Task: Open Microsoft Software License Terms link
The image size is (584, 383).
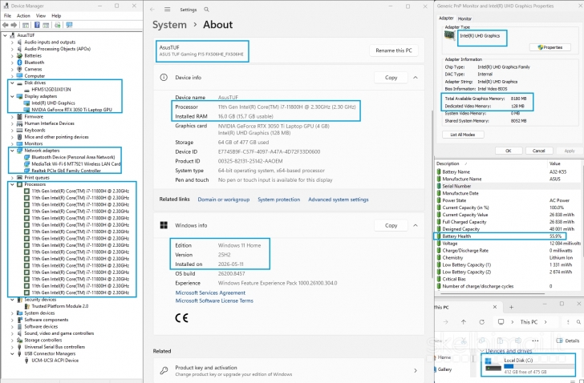Action: pos(214,300)
